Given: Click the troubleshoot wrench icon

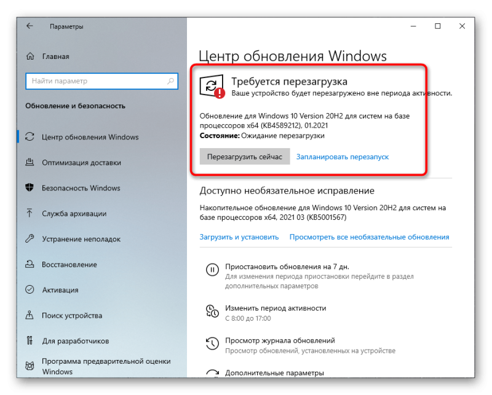Looking at the screenshot, I should click(30, 238).
